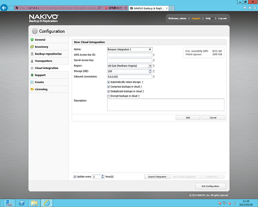Open the Support sidebar section

[48, 75]
